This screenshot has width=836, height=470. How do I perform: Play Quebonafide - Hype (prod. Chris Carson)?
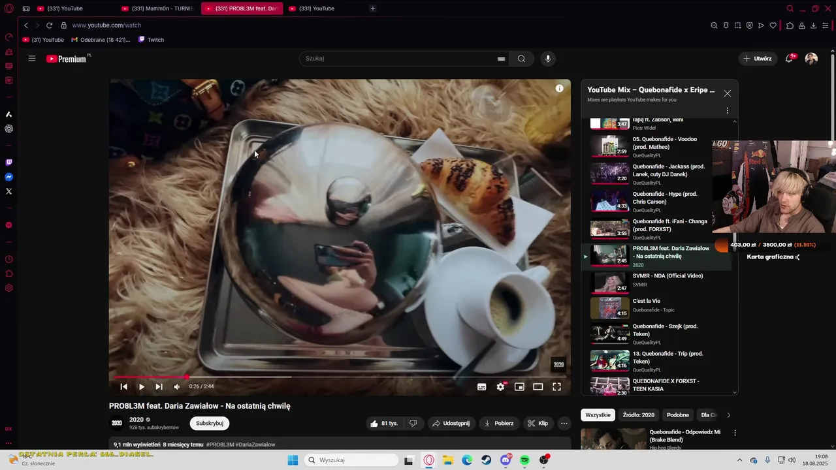pos(660,201)
